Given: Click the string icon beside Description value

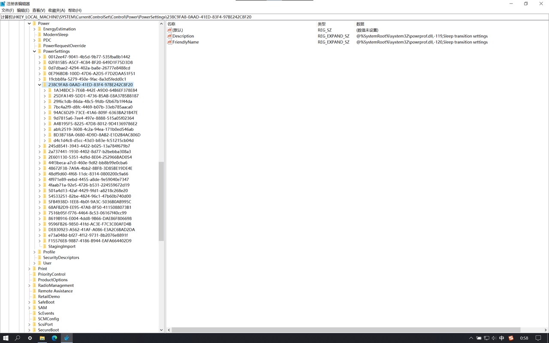Looking at the screenshot, I should [x=169, y=36].
